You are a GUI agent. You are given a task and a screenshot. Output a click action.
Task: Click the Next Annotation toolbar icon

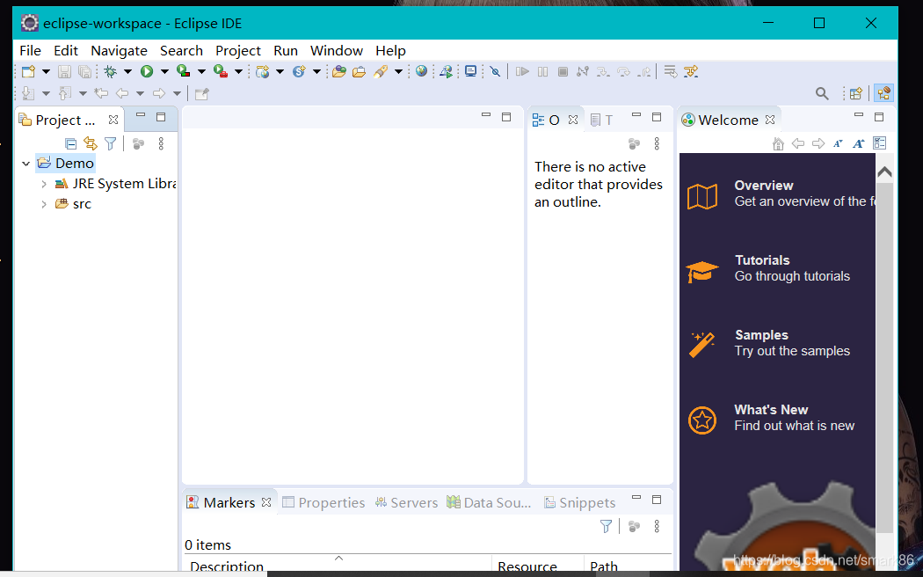click(x=27, y=93)
